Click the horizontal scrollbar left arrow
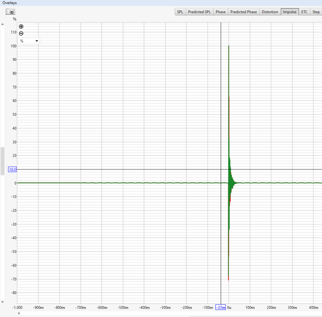 (18, 313)
